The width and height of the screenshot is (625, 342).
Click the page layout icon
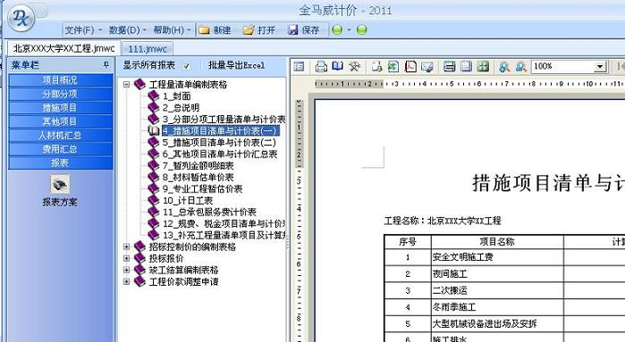(466, 66)
